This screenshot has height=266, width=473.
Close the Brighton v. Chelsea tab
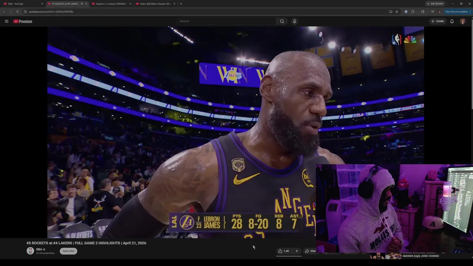point(130,4)
